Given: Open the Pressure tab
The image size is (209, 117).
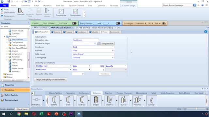Looking at the screenshot, I should point(68,32).
